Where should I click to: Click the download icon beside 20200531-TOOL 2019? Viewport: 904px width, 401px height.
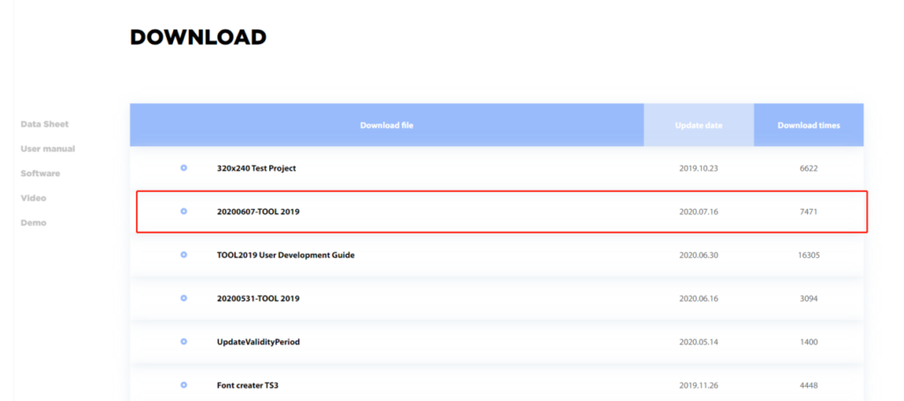click(x=184, y=298)
